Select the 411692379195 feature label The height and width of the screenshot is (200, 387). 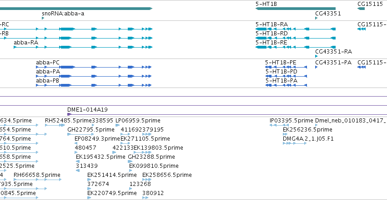[142, 130]
